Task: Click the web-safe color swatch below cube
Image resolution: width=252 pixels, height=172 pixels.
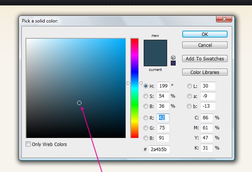Action: click(x=173, y=63)
